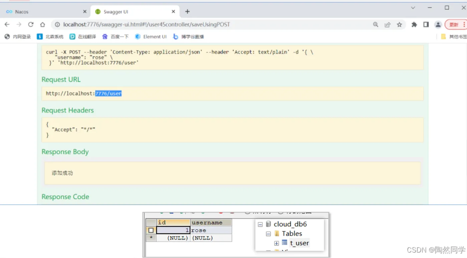Image resolution: width=467 pixels, height=258 pixels.
Task: Click the Request Headers heading
Action: click(x=68, y=110)
